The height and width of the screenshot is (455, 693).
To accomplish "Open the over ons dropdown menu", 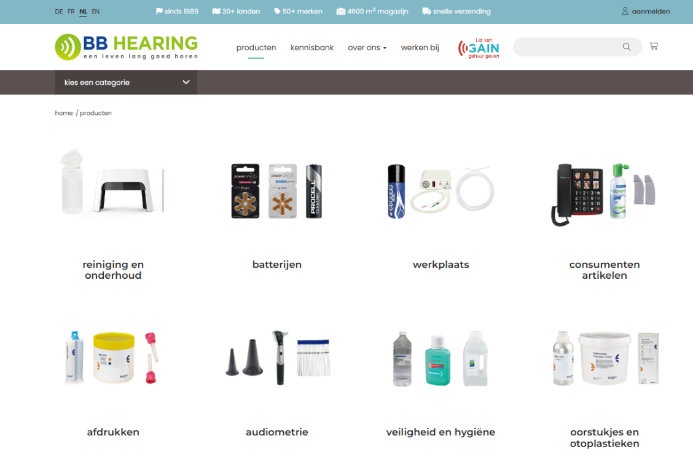I will (x=367, y=48).
